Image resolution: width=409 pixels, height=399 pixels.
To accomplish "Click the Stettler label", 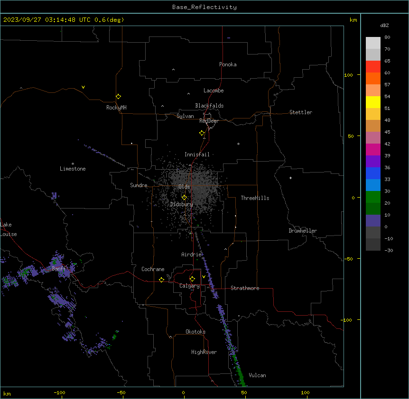I will click(x=301, y=112).
